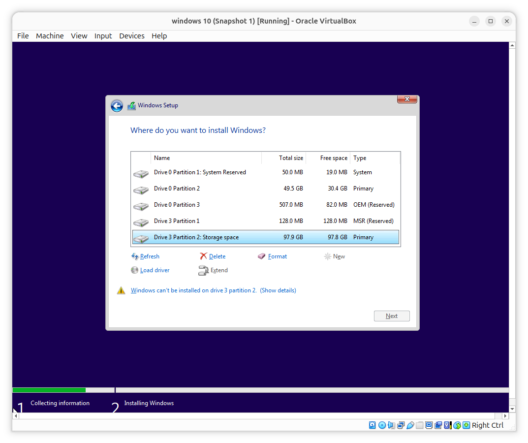The image size is (528, 443).
Task: Open the Devices menu
Action: (x=132, y=36)
